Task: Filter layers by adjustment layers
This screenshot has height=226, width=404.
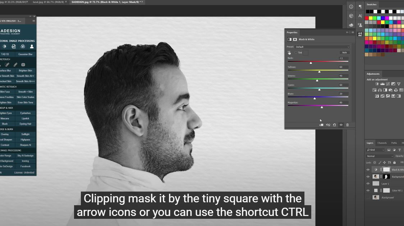Action: click(394, 150)
